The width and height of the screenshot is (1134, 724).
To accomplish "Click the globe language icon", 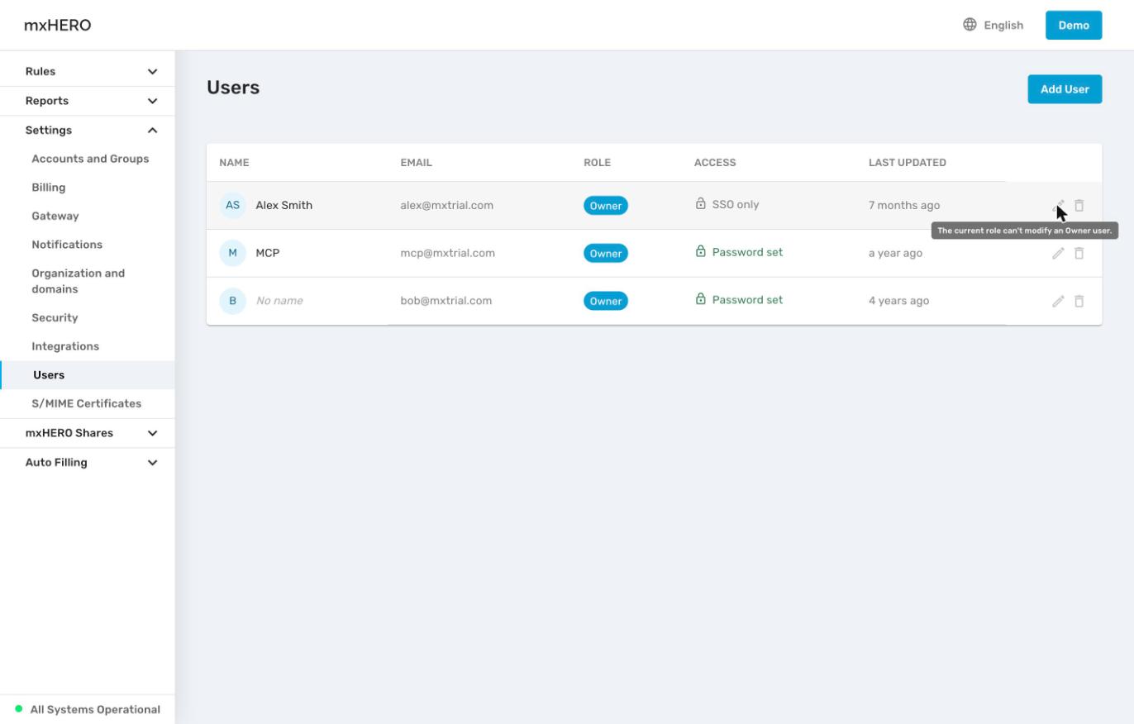I will (970, 25).
